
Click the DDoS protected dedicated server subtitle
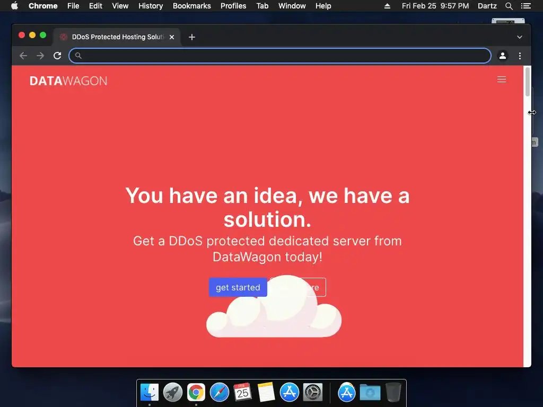click(267, 249)
